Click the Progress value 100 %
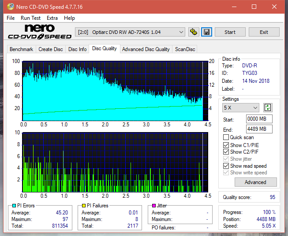This screenshot has height=236, width=288. pos(269,212)
